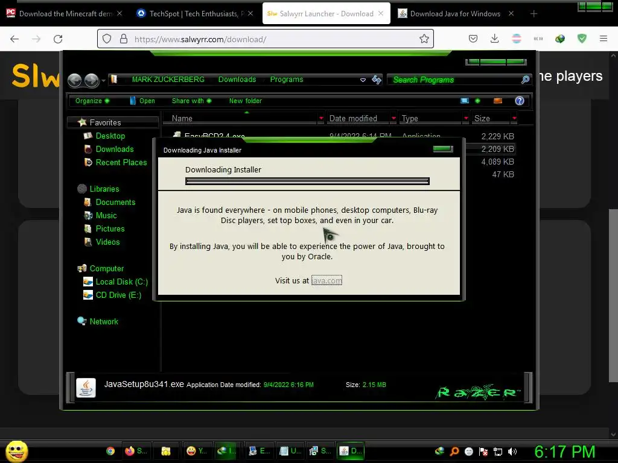Open Firefox downloads panel
618x463 pixels.
click(x=495, y=39)
